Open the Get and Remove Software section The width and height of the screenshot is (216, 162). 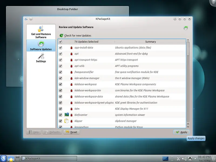tap(41, 32)
